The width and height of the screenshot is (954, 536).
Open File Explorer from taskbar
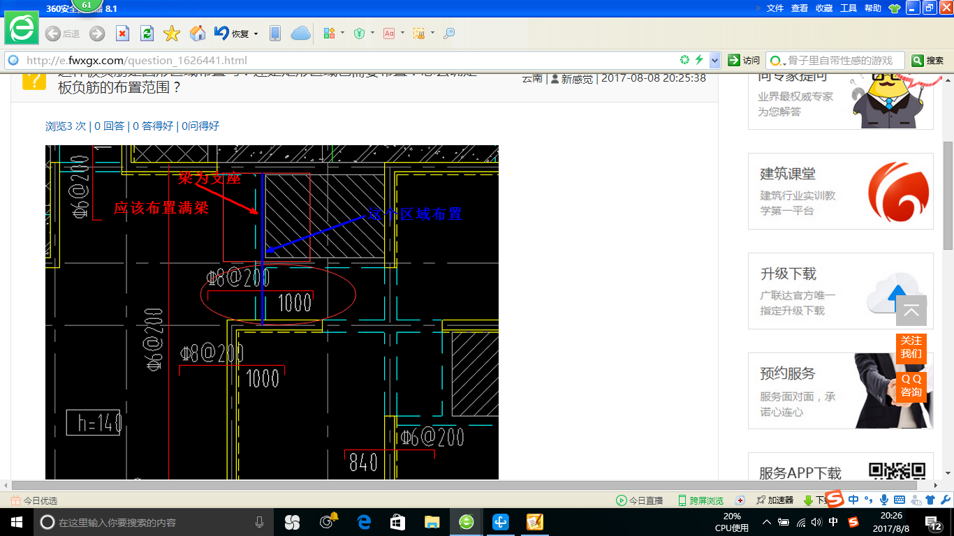tap(432, 522)
